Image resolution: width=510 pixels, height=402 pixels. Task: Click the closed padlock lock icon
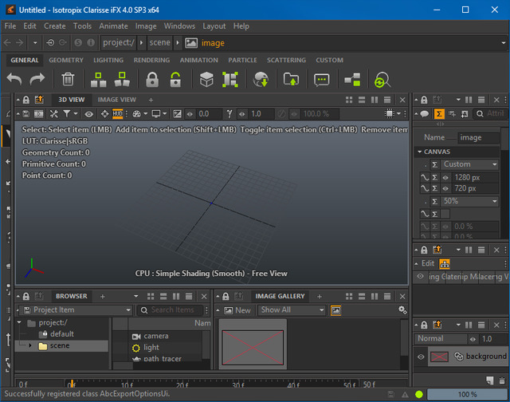pyautogui.click(x=151, y=79)
